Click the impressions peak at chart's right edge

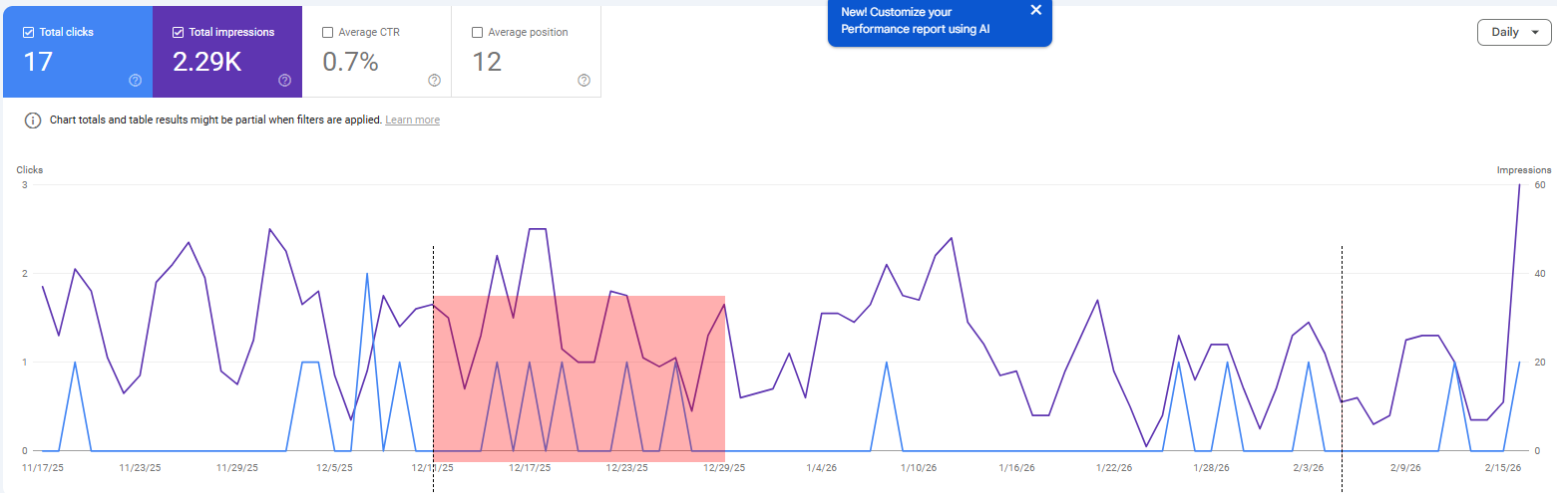pyautogui.click(x=1519, y=186)
